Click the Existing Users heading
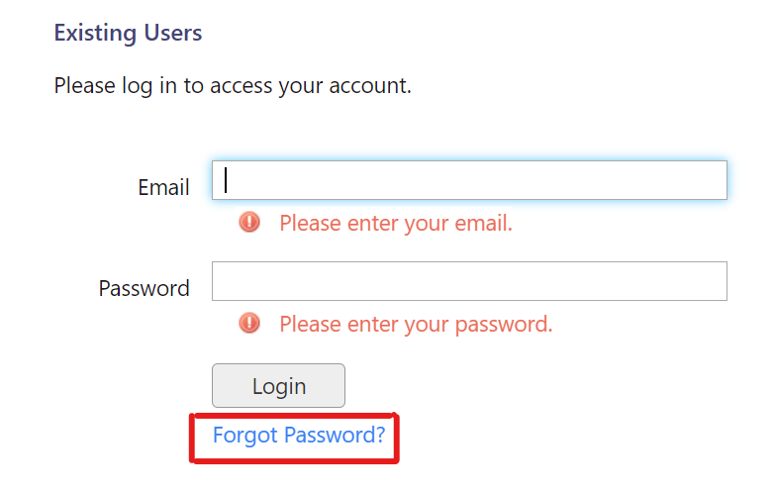The width and height of the screenshot is (775, 490). point(128,33)
